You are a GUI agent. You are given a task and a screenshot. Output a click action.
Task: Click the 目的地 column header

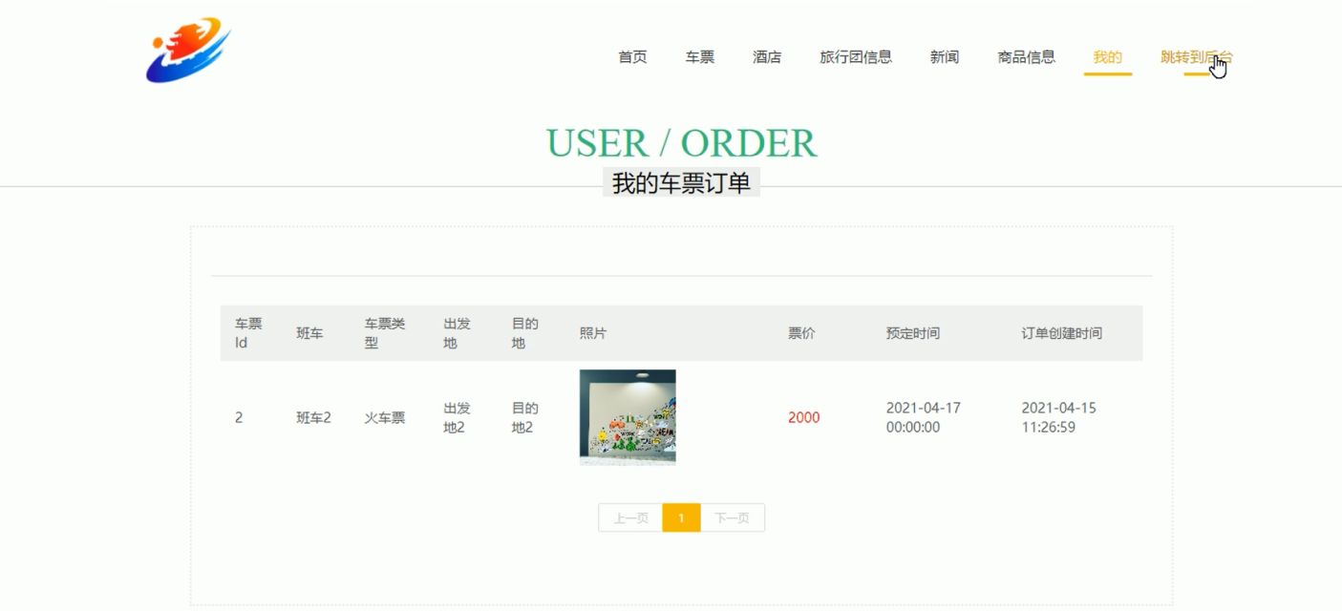[525, 333]
